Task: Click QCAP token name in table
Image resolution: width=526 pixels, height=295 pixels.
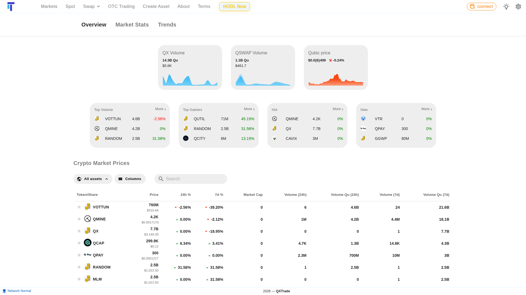Action: pos(99,243)
